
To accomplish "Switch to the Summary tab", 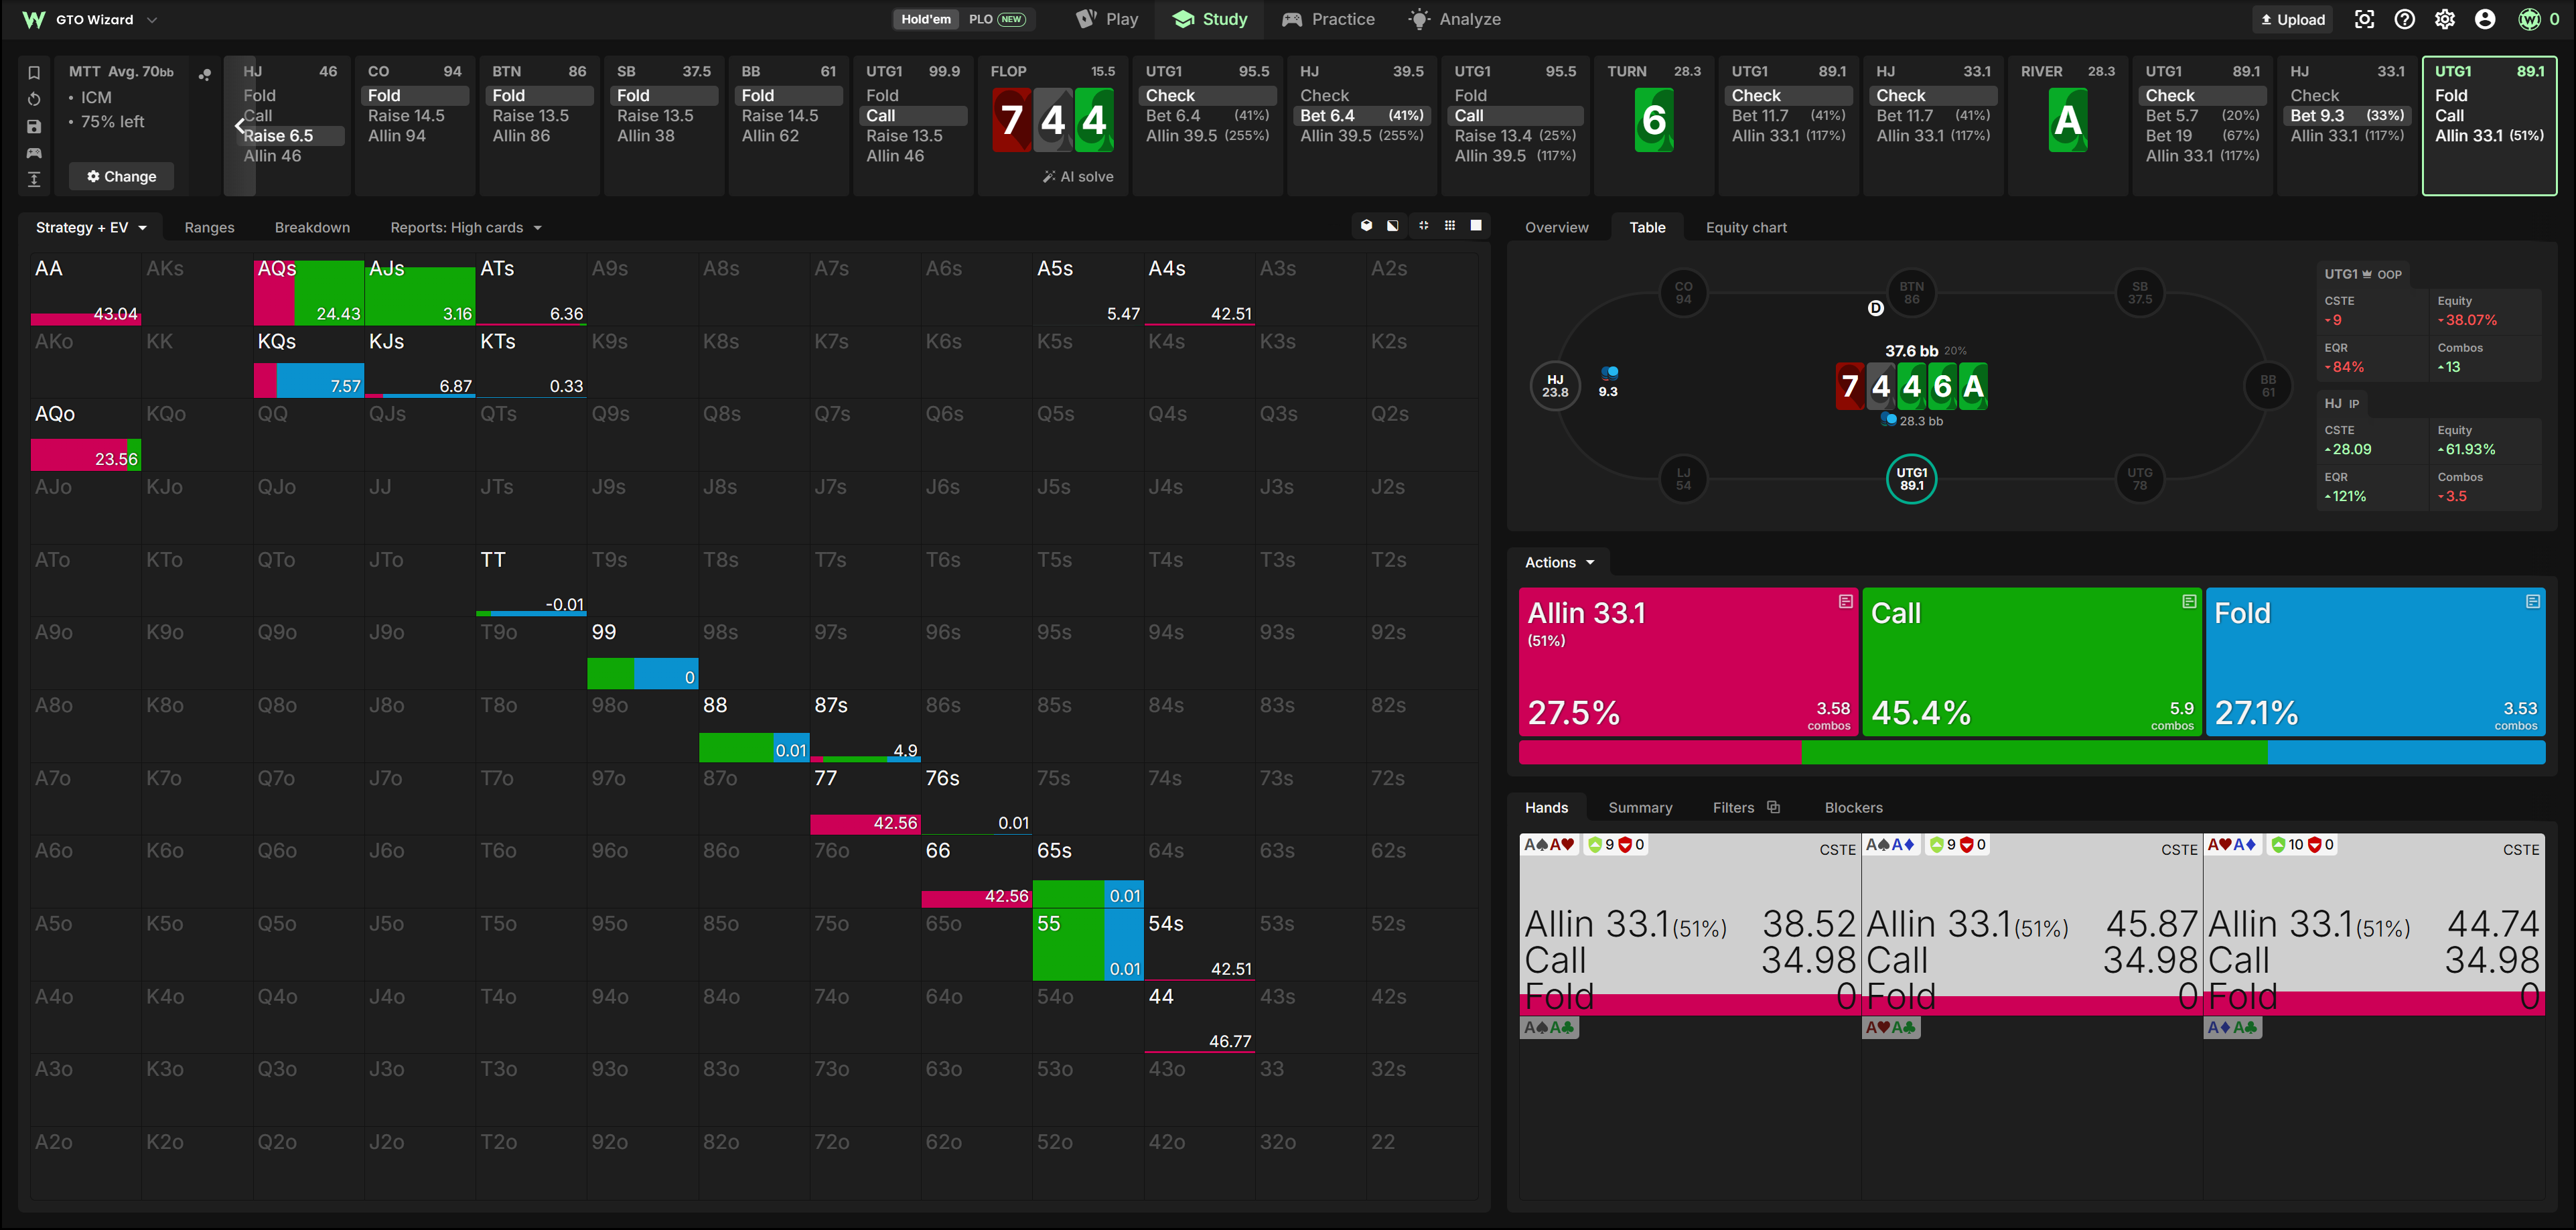I will (1640, 807).
